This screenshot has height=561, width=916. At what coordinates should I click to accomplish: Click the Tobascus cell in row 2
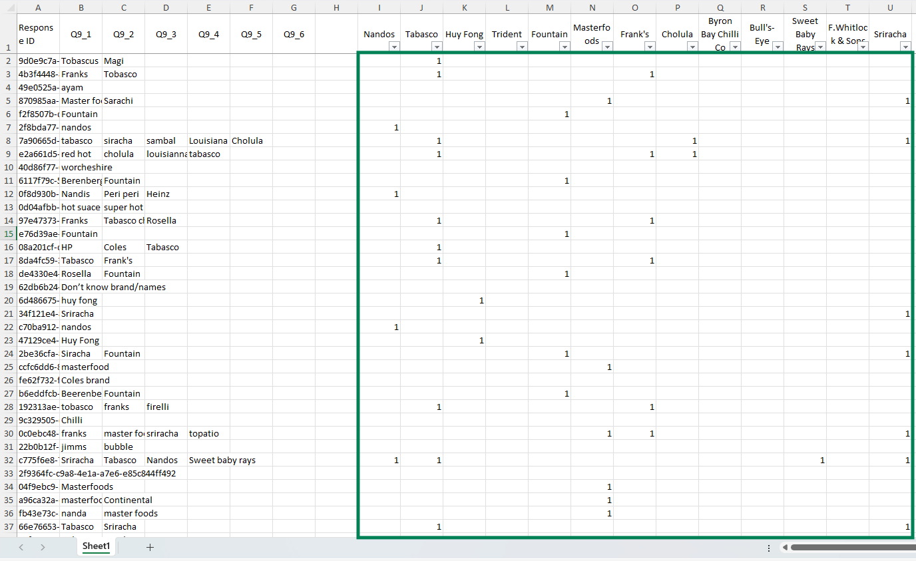pyautogui.click(x=81, y=61)
